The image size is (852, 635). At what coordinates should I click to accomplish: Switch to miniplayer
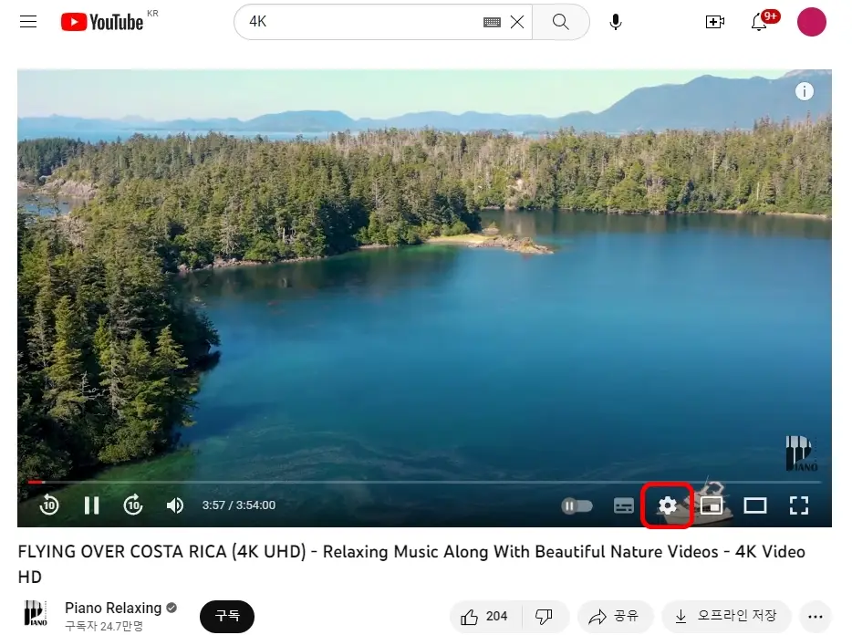coord(712,505)
